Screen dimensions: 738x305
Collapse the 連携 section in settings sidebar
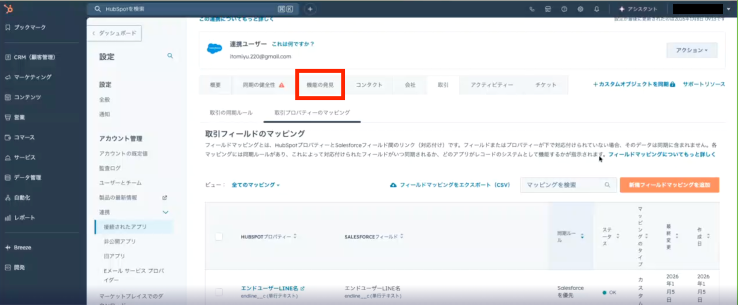click(165, 212)
